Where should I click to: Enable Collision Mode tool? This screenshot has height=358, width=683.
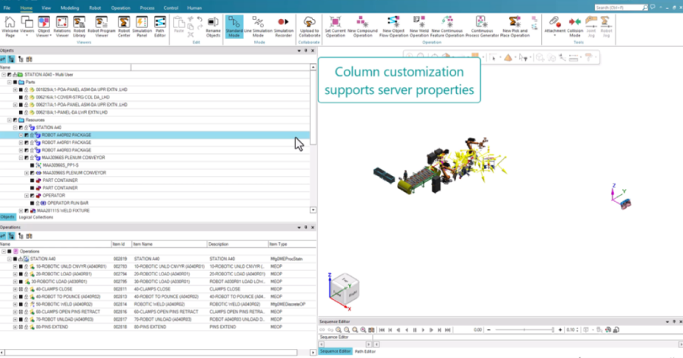coord(574,26)
